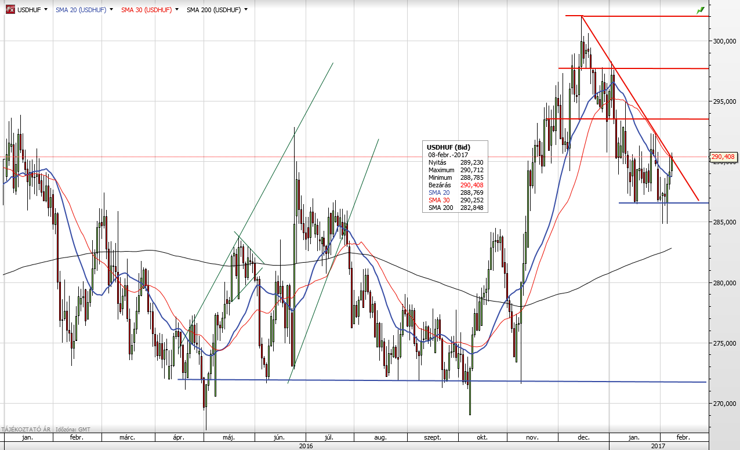Click the márc. month on time axis

point(128,437)
